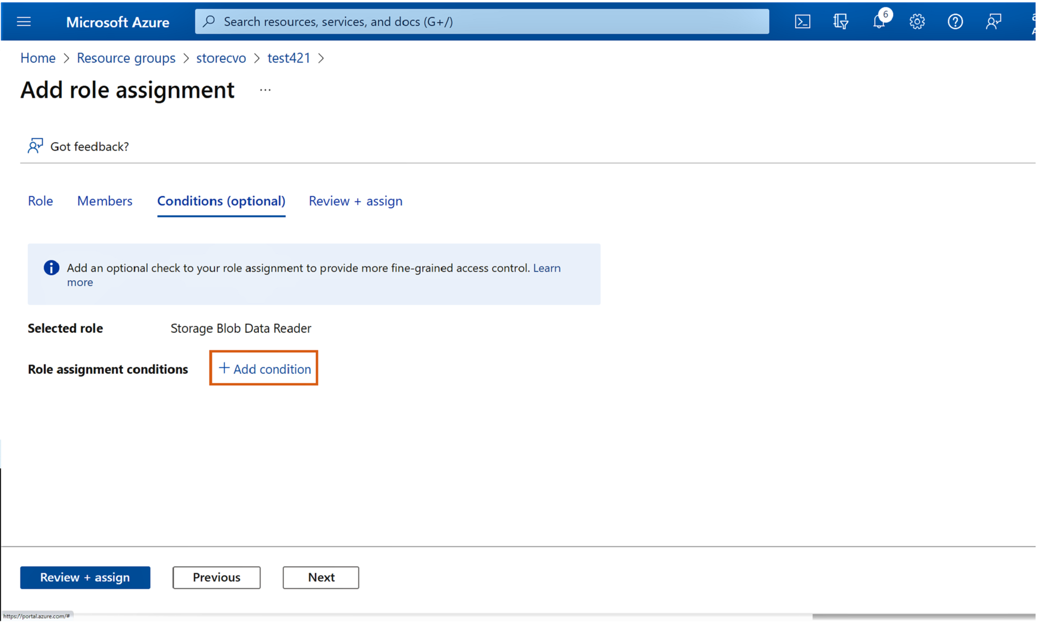This screenshot has height=622, width=1037.
Task: Open the Directories and subscriptions filter icon
Action: point(841,22)
